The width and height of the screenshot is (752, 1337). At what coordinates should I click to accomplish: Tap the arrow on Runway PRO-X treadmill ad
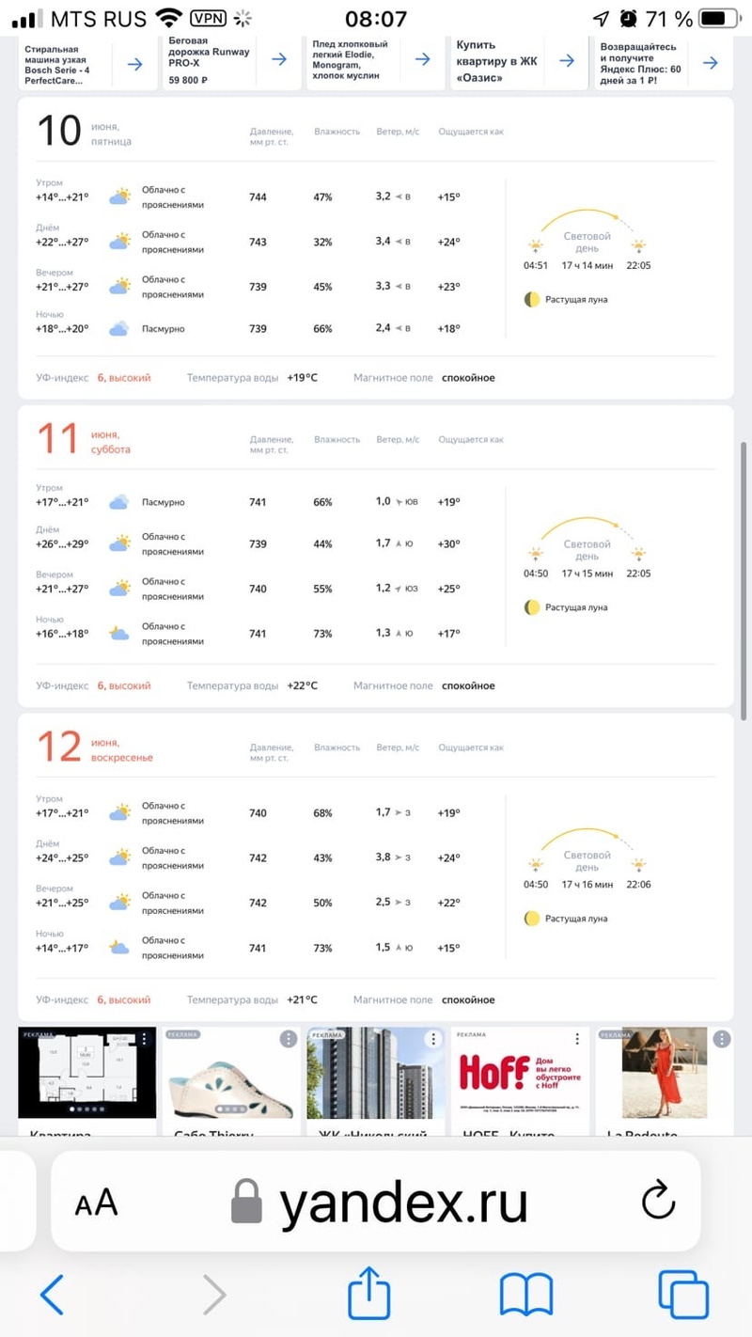279,59
